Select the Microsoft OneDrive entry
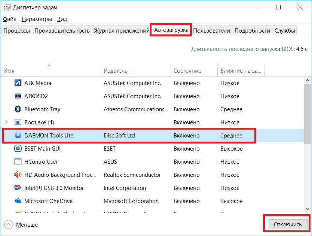Screen dimensions: 312x236 48,201
